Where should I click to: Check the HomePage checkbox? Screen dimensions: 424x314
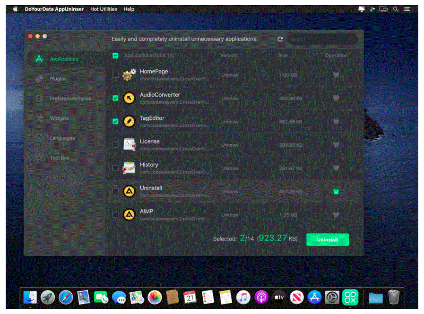pyautogui.click(x=115, y=74)
